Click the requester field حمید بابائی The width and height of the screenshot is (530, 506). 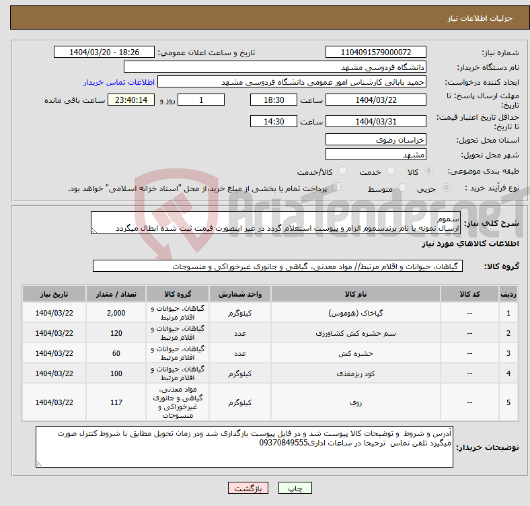tap(292, 82)
